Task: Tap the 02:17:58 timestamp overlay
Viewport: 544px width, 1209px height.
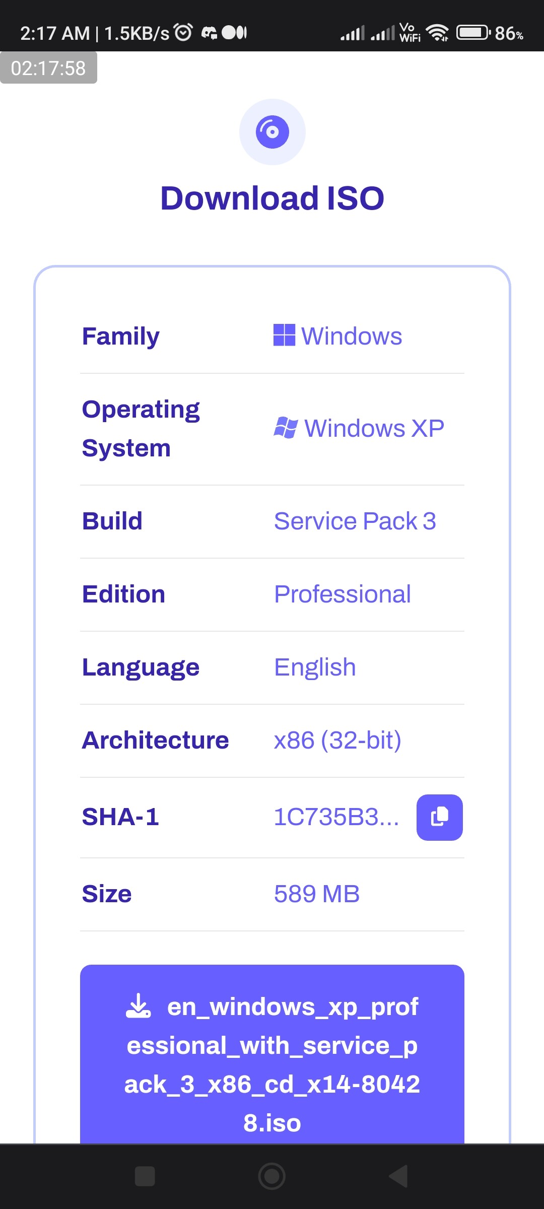Action: point(48,68)
